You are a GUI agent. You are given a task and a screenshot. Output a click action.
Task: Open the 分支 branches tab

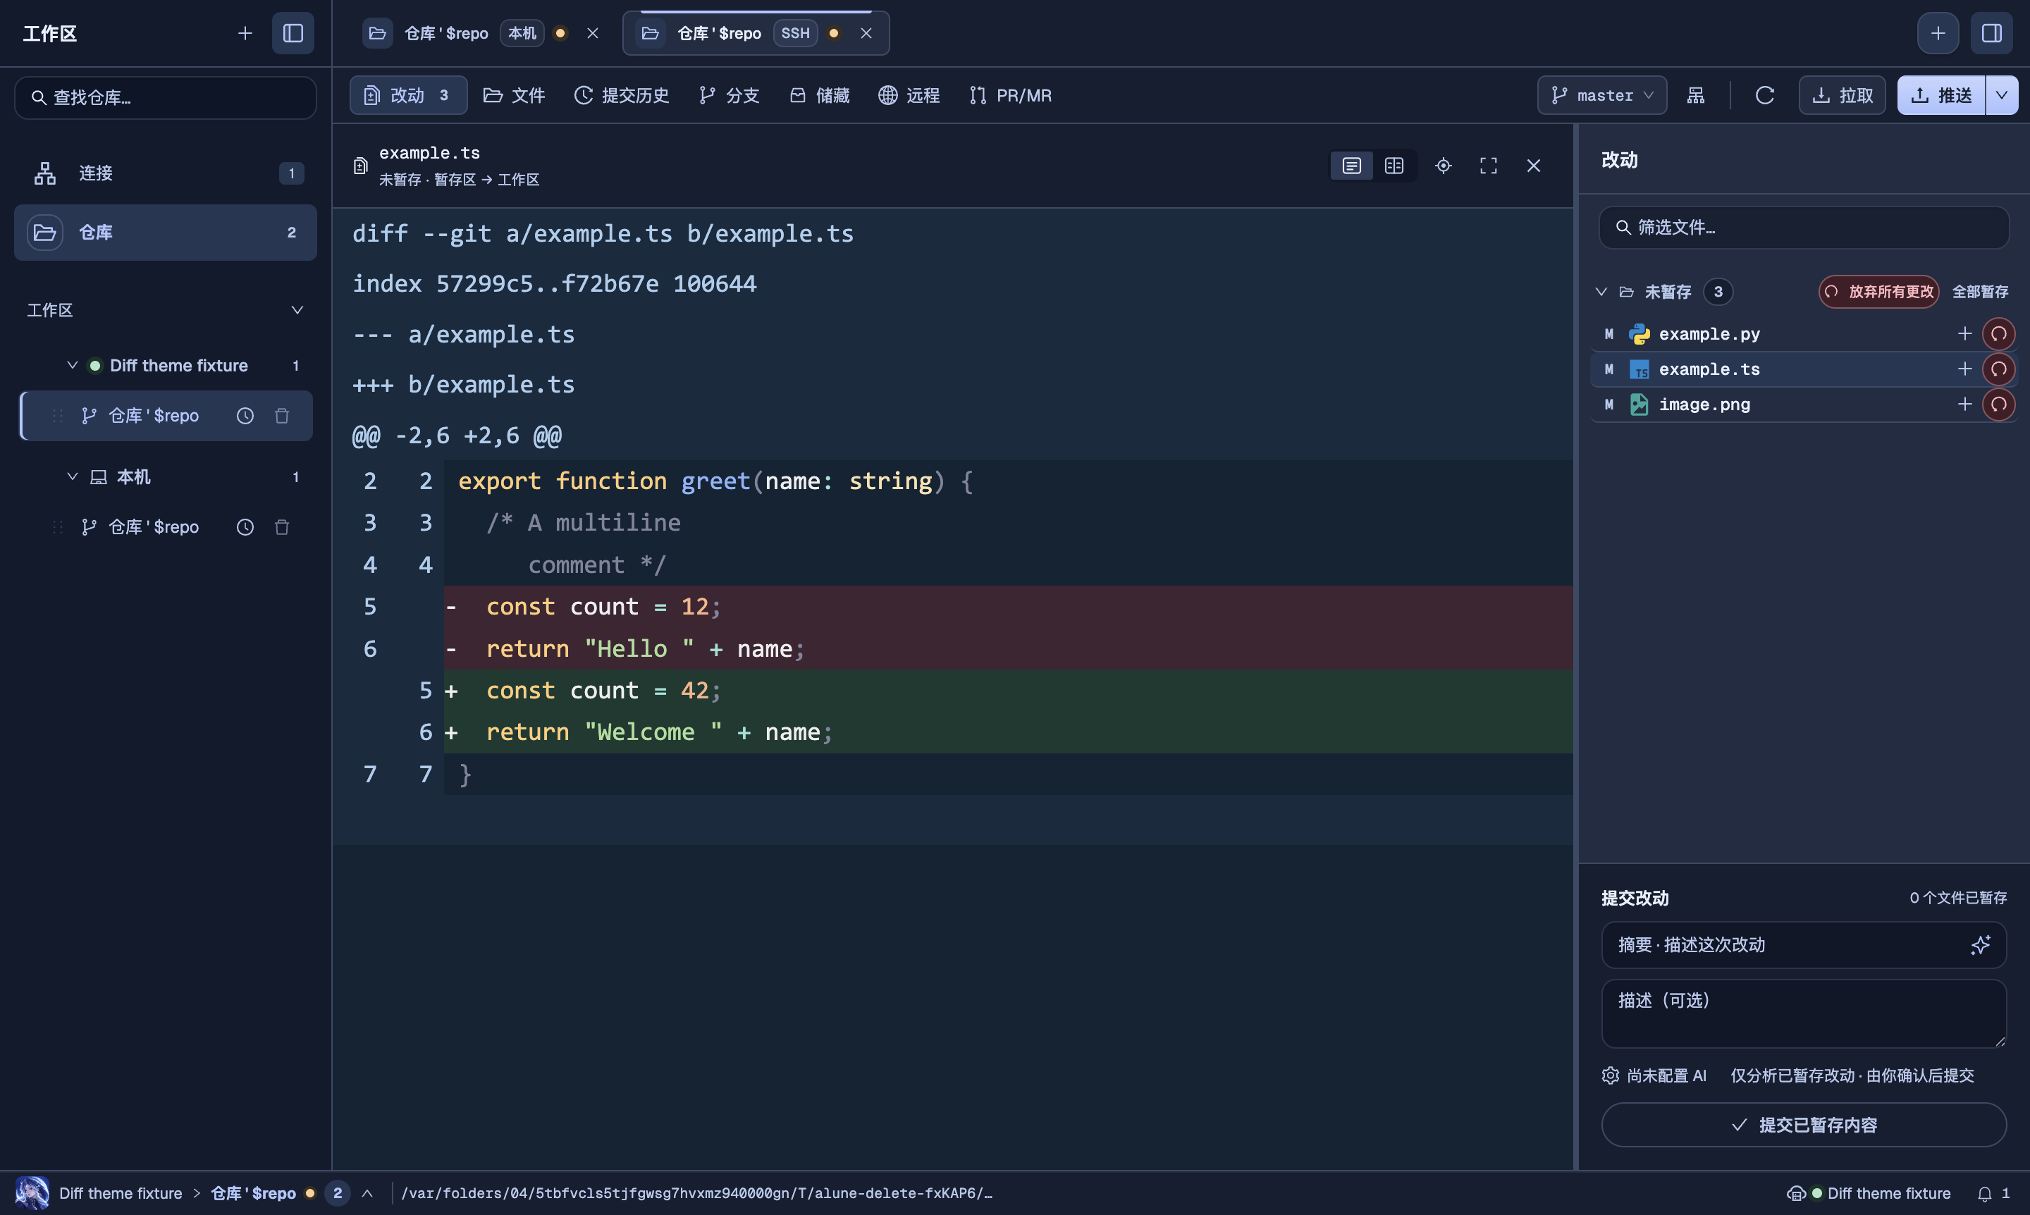(x=729, y=96)
